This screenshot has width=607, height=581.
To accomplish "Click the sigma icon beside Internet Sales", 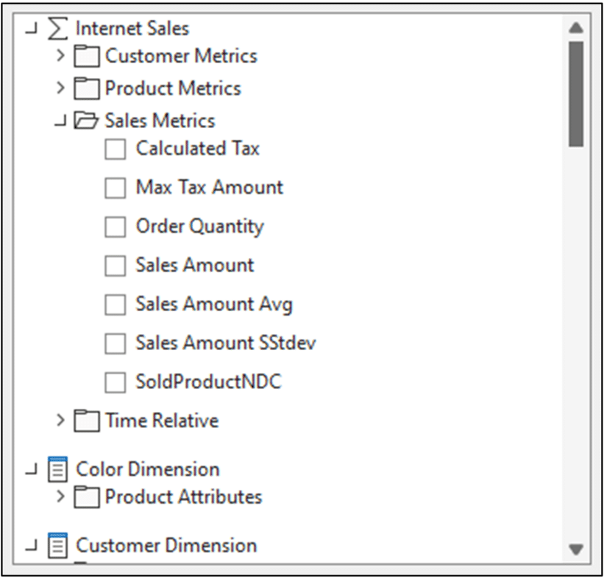I will (x=57, y=29).
